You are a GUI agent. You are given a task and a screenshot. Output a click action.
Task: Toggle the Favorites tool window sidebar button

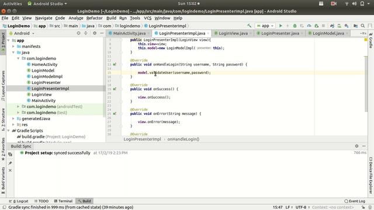(3, 149)
